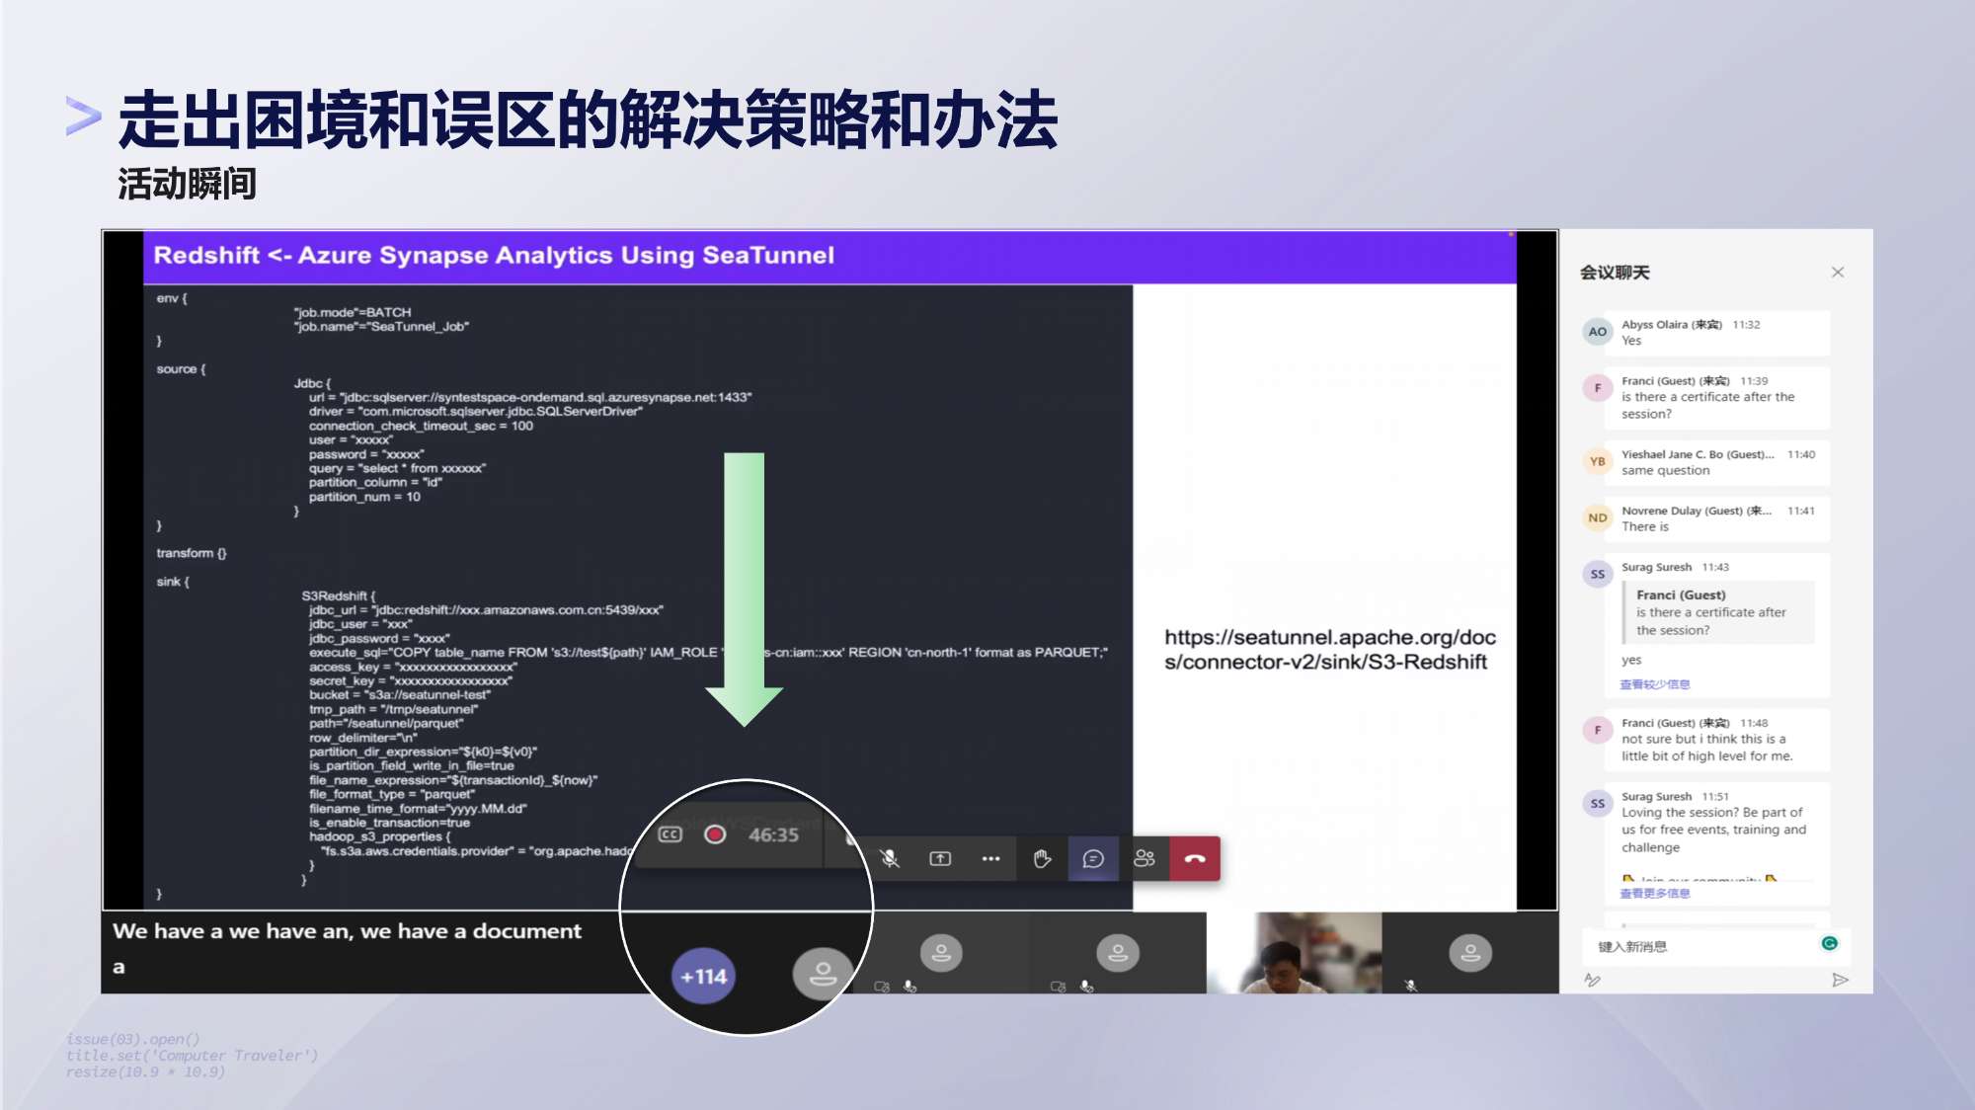This screenshot has width=1975, height=1110.
Task: Open the quoted Franci (Guest) message in the reply
Action: [x=1718, y=612]
